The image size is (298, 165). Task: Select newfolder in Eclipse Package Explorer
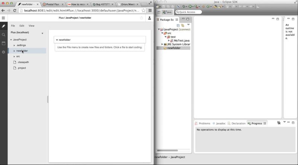tap(174, 48)
